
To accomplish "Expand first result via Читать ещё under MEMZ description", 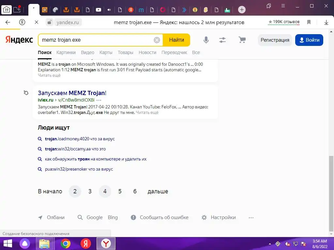I will click(49, 76).
